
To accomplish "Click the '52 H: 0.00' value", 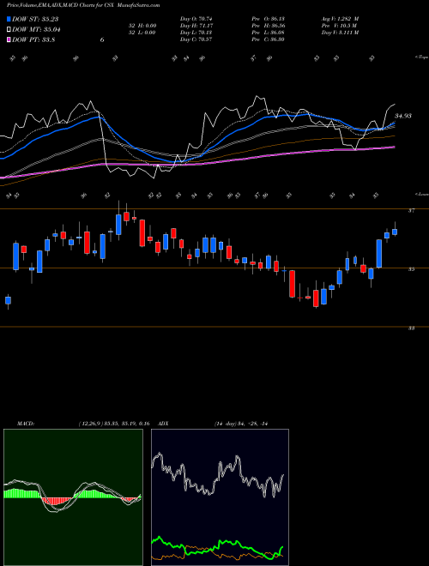I will (x=142, y=26).
